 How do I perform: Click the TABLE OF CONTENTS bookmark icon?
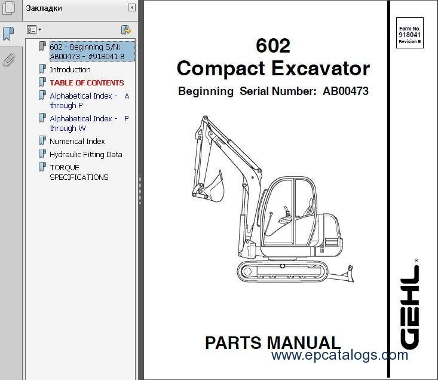[x=42, y=82]
